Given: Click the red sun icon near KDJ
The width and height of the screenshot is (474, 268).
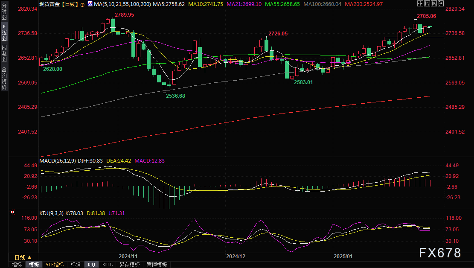Looking at the screenshot, I should [12, 212].
